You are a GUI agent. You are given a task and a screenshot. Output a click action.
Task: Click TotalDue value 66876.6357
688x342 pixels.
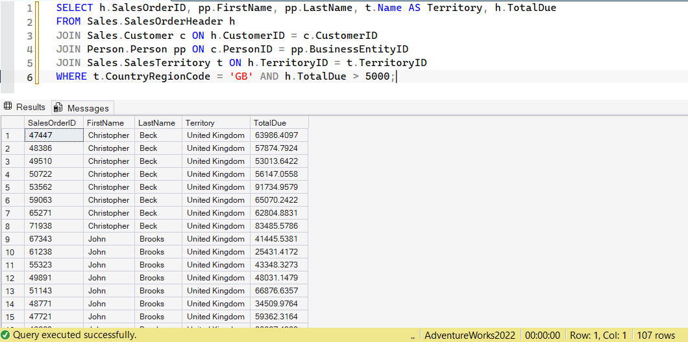pos(279,291)
